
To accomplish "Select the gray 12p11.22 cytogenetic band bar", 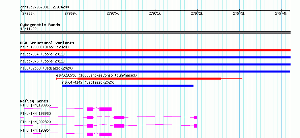I will point(155,33).
